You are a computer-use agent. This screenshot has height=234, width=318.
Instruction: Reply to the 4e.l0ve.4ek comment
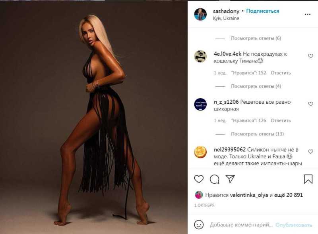[281, 73]
